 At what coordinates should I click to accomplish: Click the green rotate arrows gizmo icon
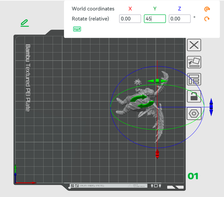(x=142, y=101)
